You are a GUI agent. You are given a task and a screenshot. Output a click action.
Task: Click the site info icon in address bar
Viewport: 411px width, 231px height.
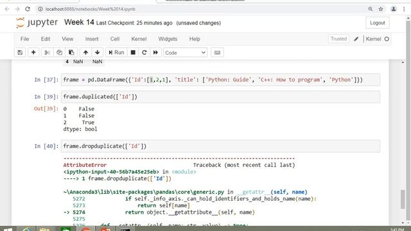[x=40, y=9]
